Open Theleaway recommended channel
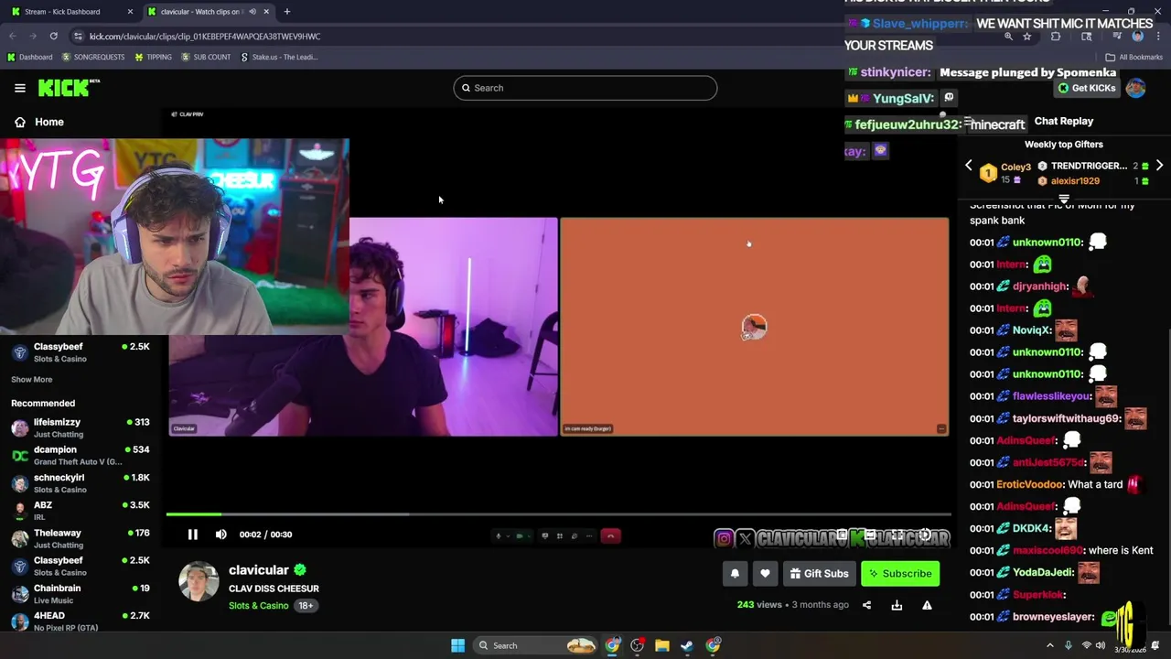 pyautogui.click(x=81, y=538)
